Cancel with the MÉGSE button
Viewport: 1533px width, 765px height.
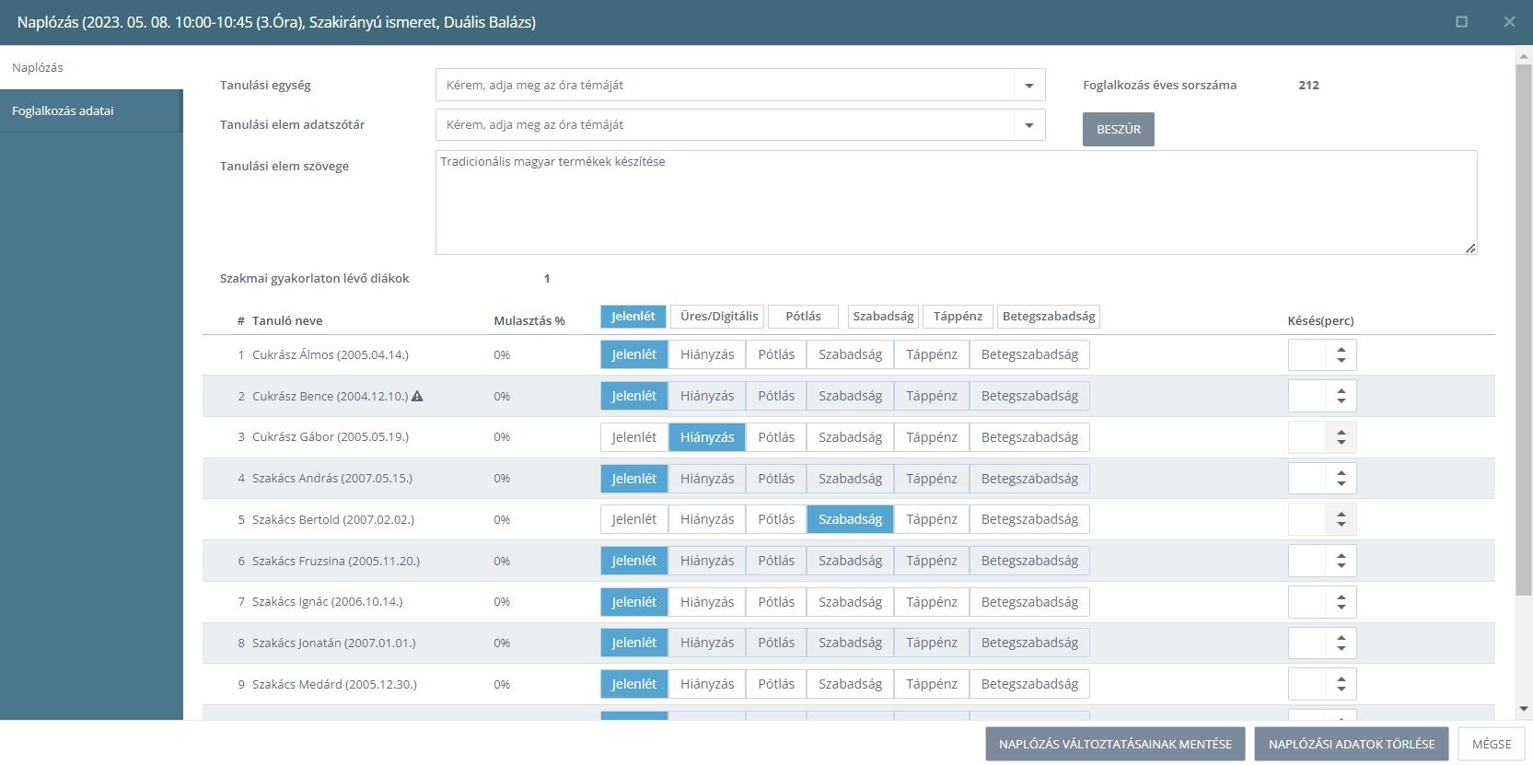(x=1492, y=744)
